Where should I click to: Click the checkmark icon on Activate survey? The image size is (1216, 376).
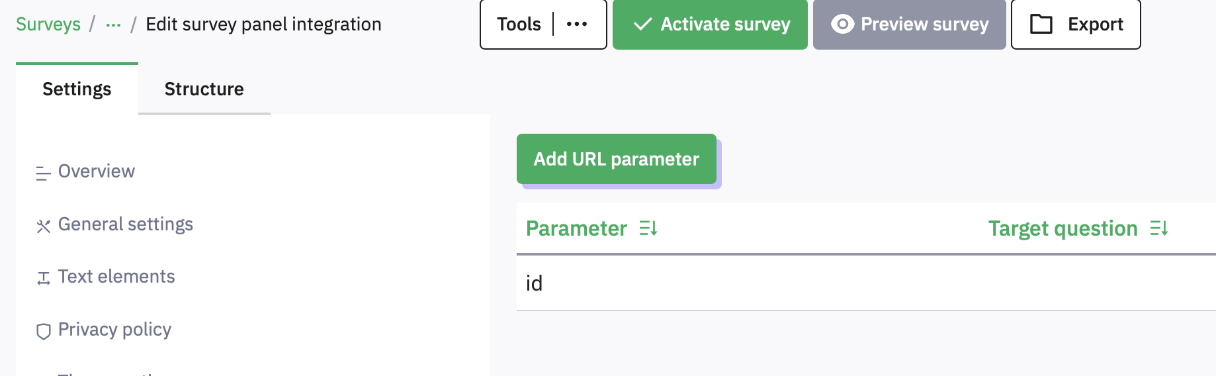pos(642,24)
